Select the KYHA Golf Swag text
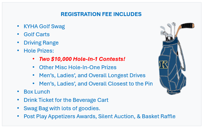This screenshot has height=128, width=204. coord(44,26)
